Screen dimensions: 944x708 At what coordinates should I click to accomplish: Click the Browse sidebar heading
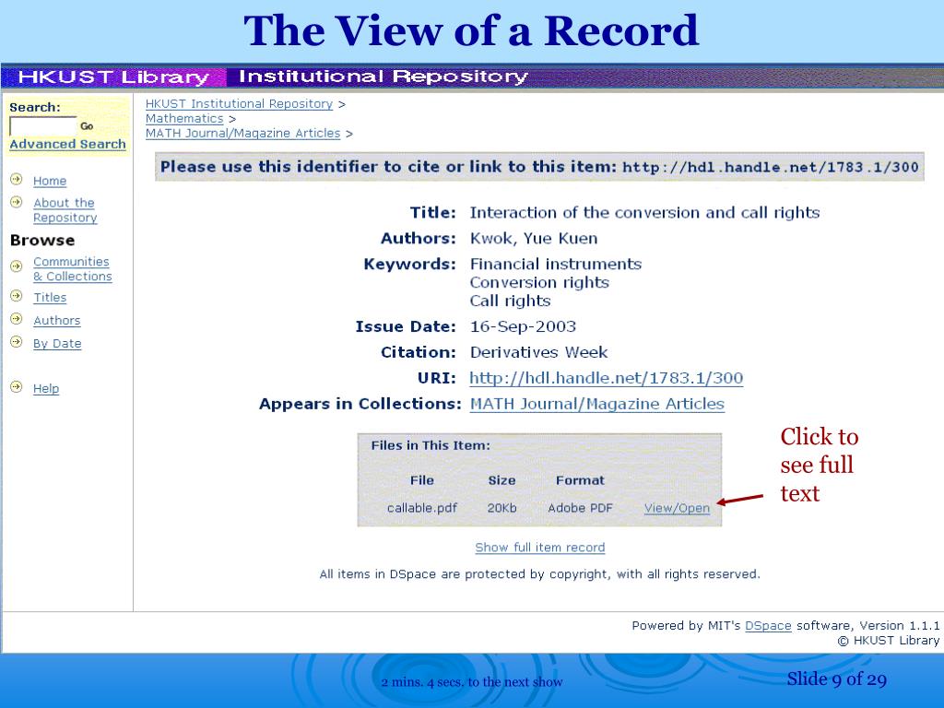(x=42, y=241)
